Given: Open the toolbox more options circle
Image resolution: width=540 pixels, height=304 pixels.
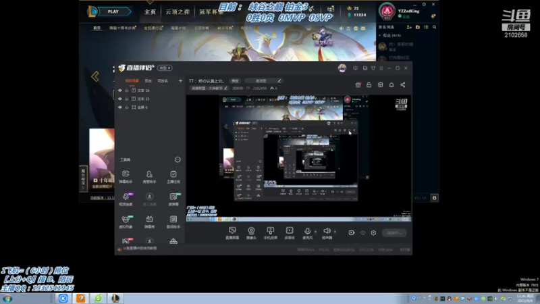Looking at the screenshot, I should click(178, 159).
